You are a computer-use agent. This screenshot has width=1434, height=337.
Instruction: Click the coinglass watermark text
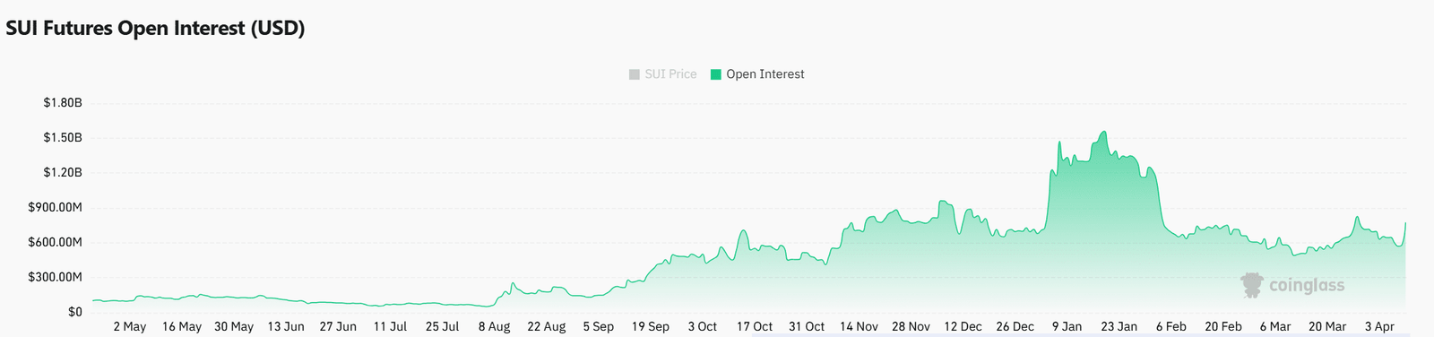point(1307,286)
